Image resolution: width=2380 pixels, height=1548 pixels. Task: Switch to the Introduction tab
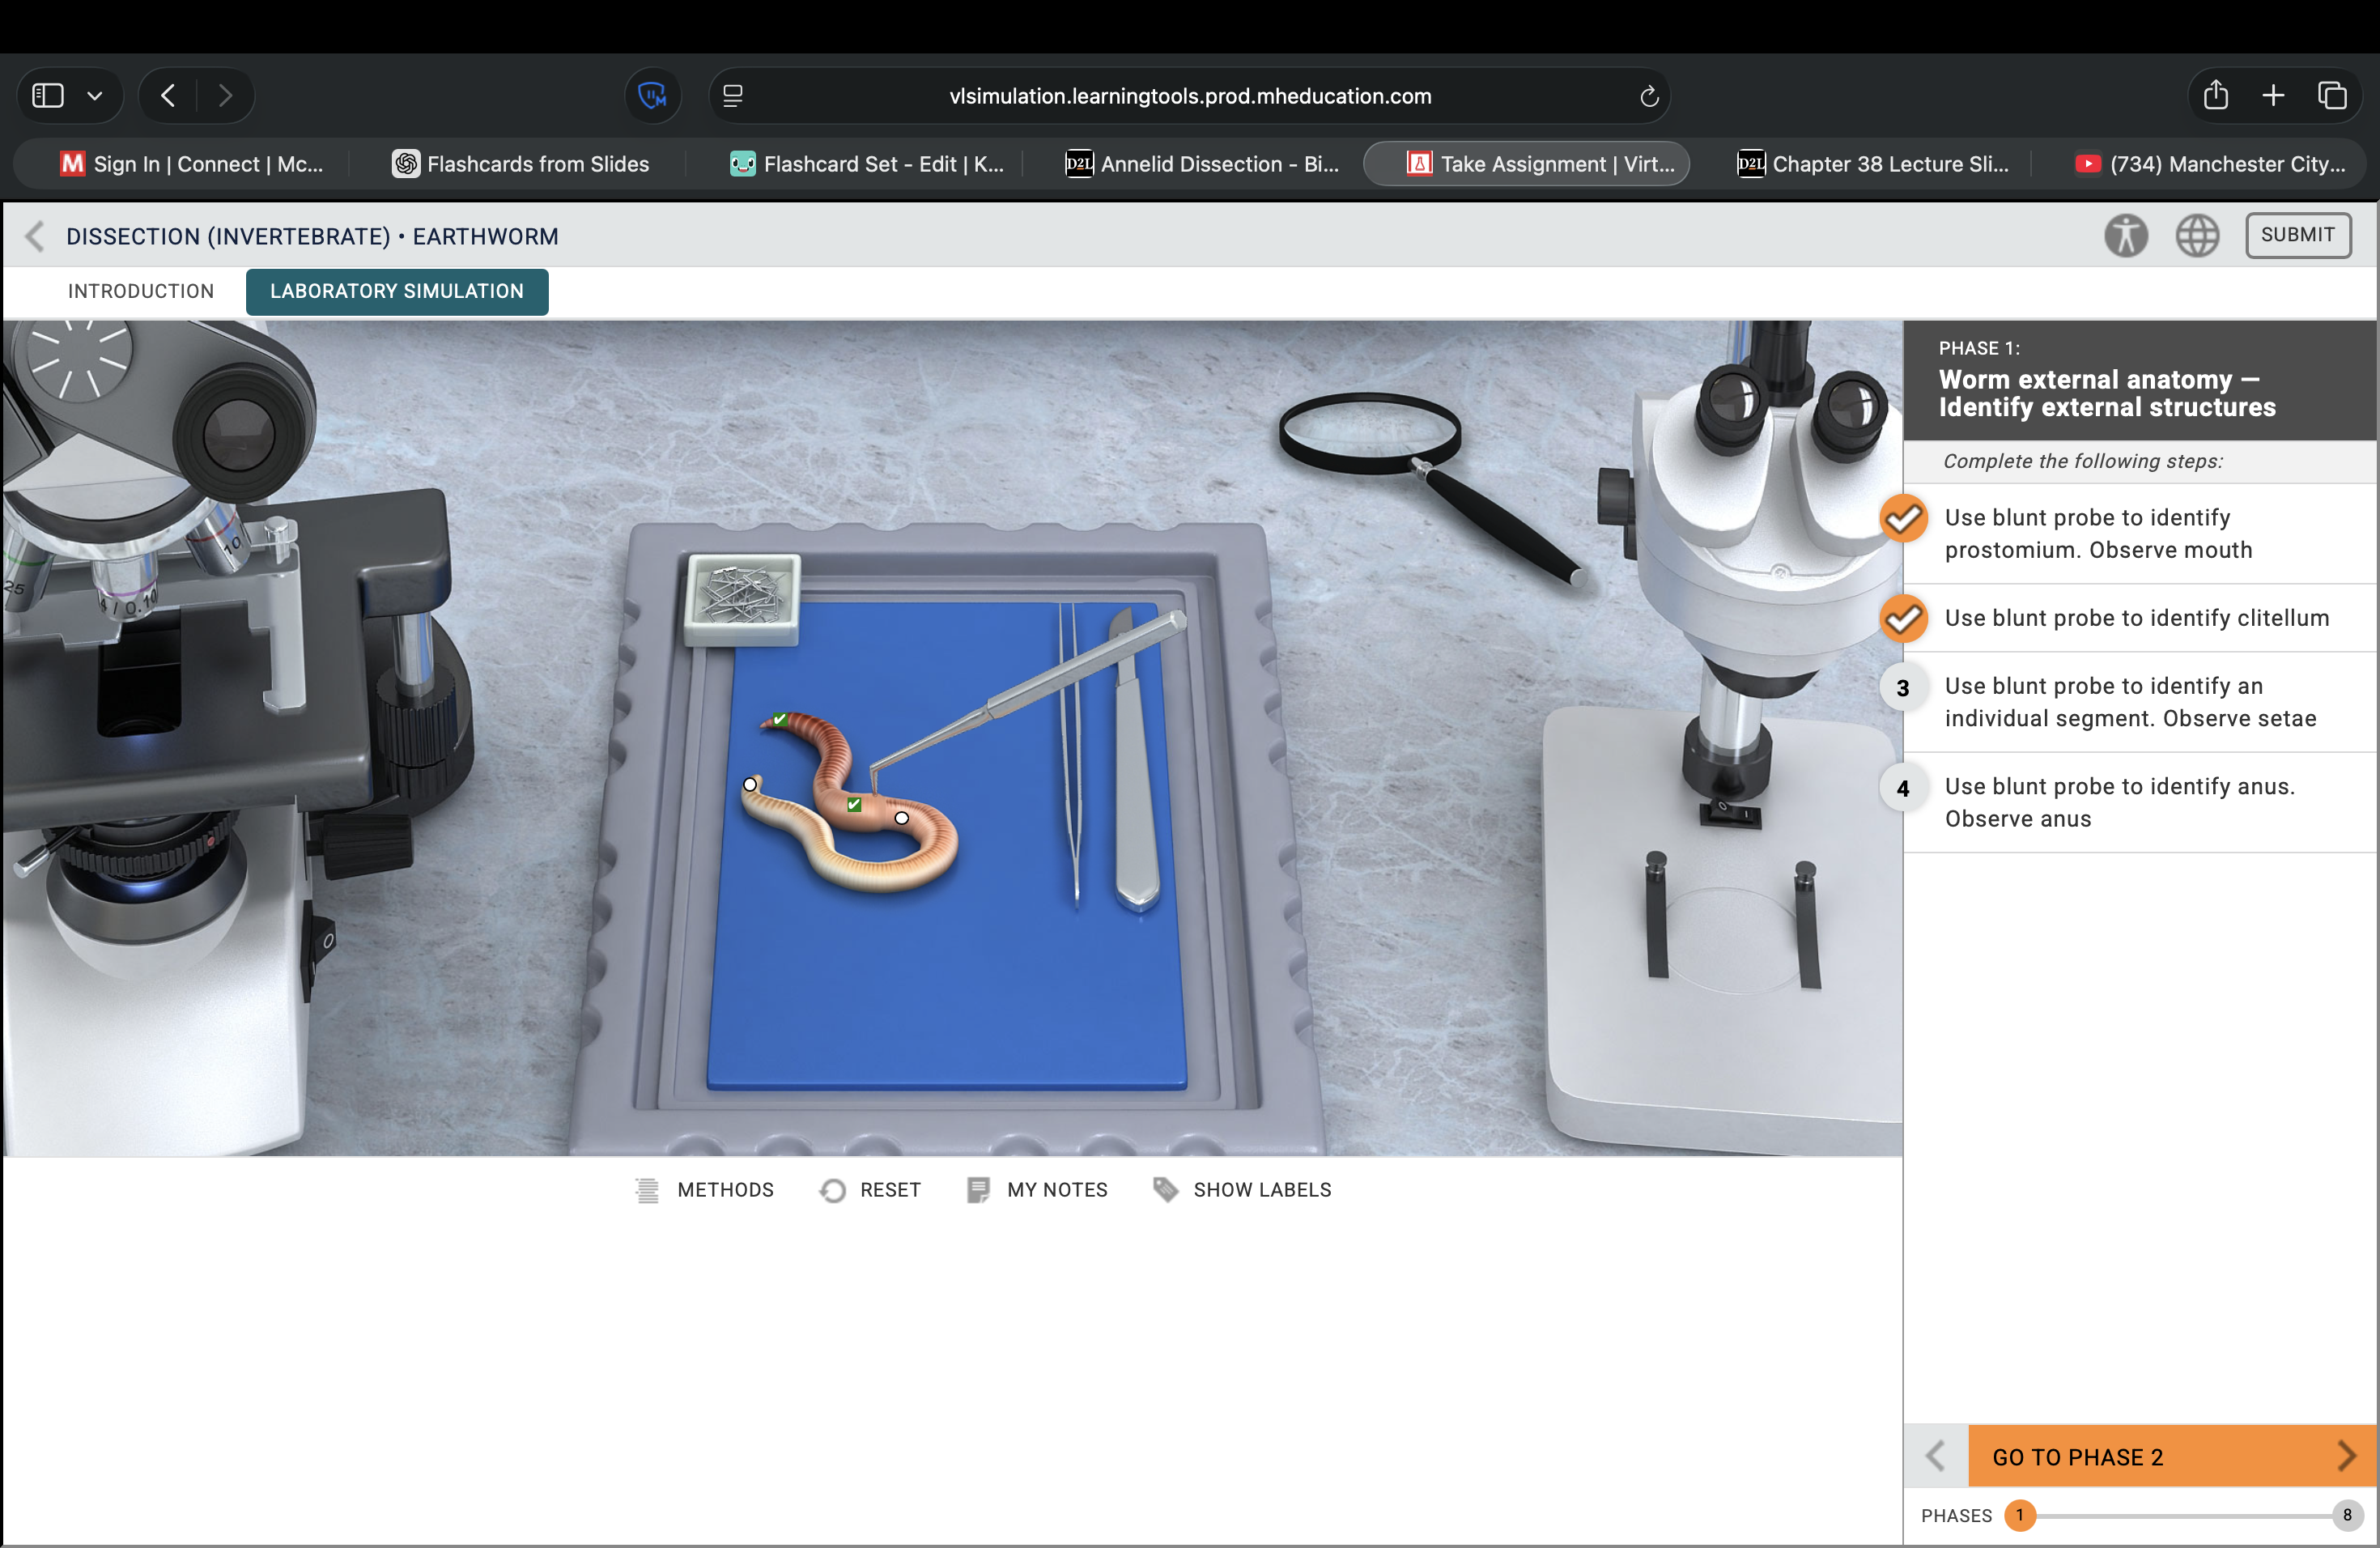pyautogui.click(x=141, y=291)
